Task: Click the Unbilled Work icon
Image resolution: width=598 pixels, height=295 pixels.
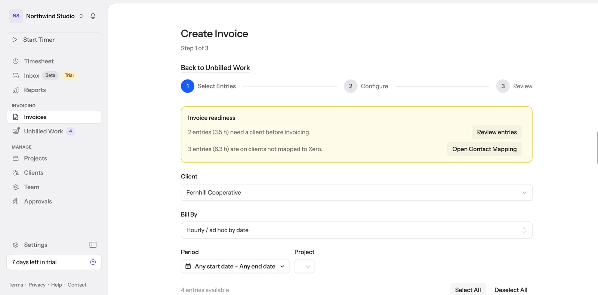Action: [16, 131]
